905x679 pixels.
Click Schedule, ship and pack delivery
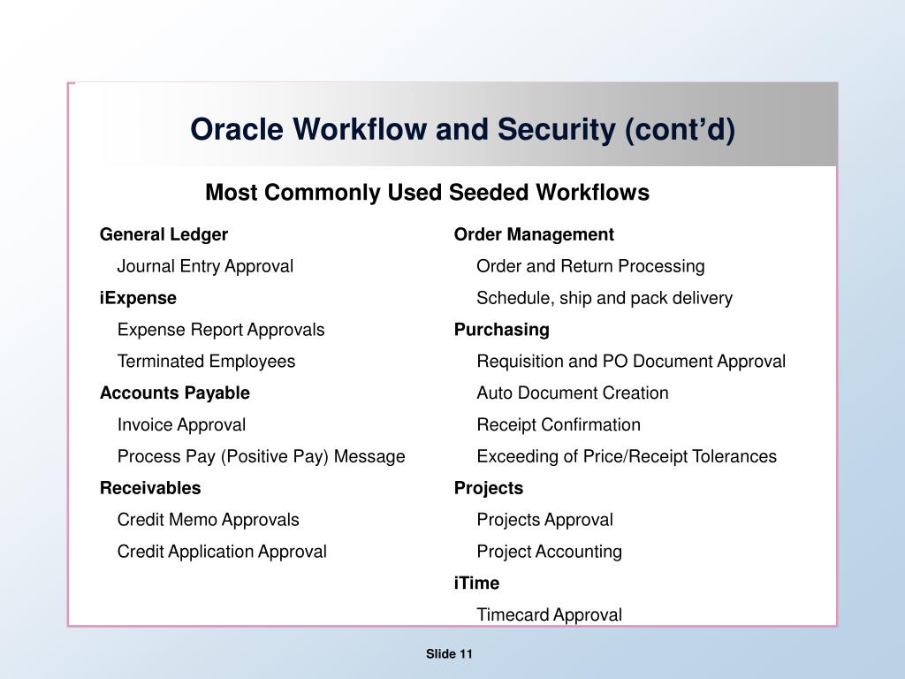(x=605, y=298)
